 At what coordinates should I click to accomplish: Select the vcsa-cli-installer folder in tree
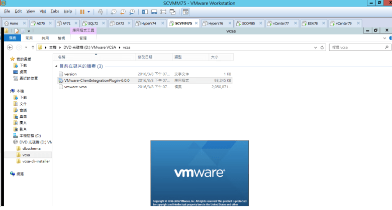[x=36, y=161]
